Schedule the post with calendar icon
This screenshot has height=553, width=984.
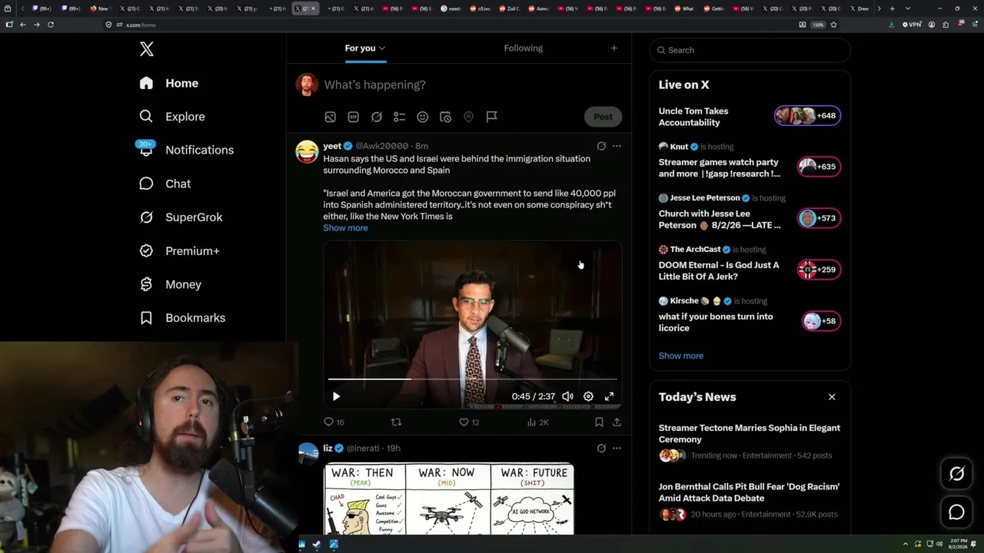pyautogui.click(x=445, y=117)
